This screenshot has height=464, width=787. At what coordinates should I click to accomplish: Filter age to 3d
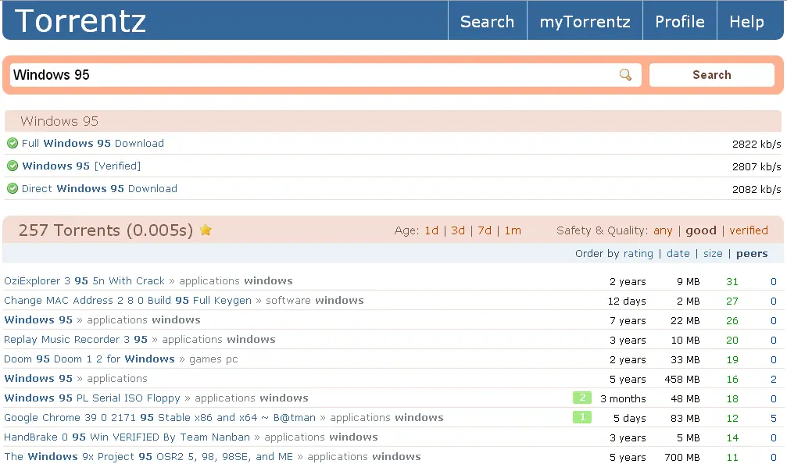tap(458, 230)
